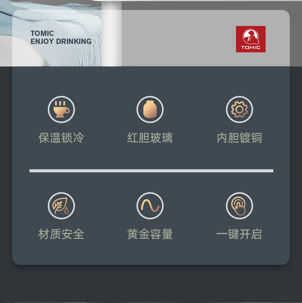Viewport: 302px width, 303px height.
Task: Click the ENJOY DRINKING slogan text
Action: pos(61,41)
